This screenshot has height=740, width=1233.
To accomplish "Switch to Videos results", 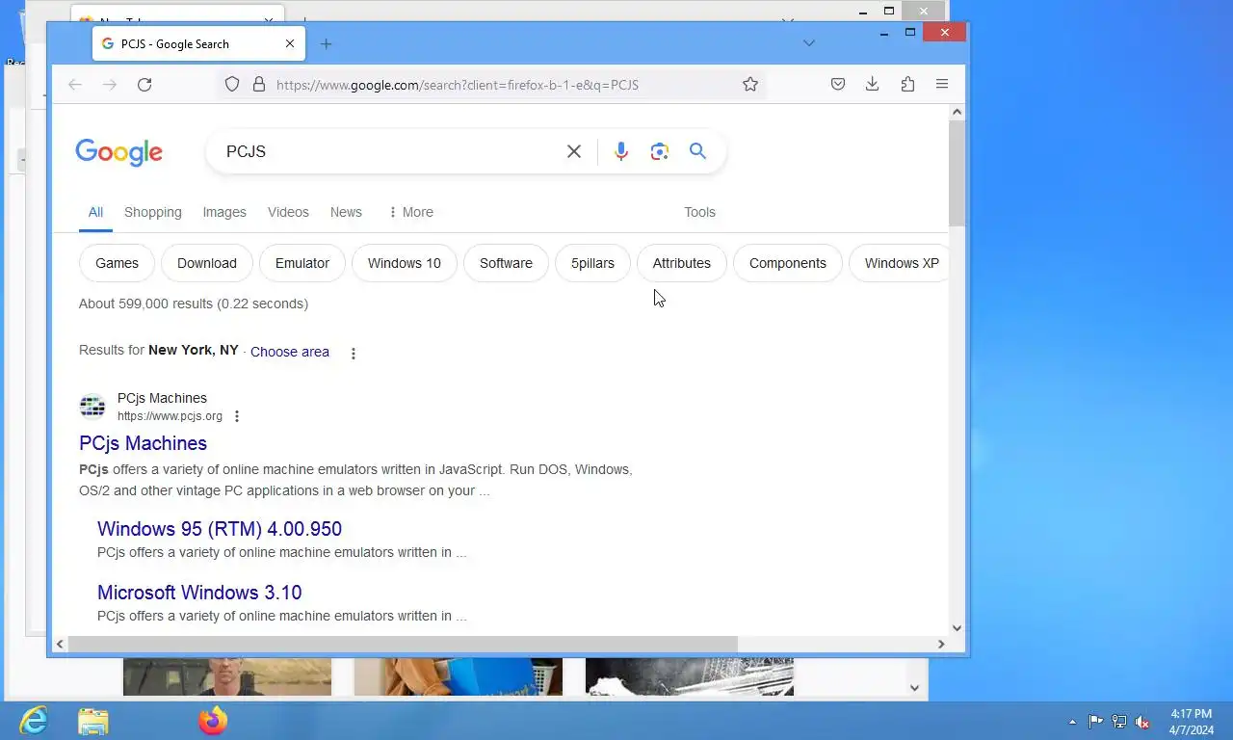I will (288, 212).
